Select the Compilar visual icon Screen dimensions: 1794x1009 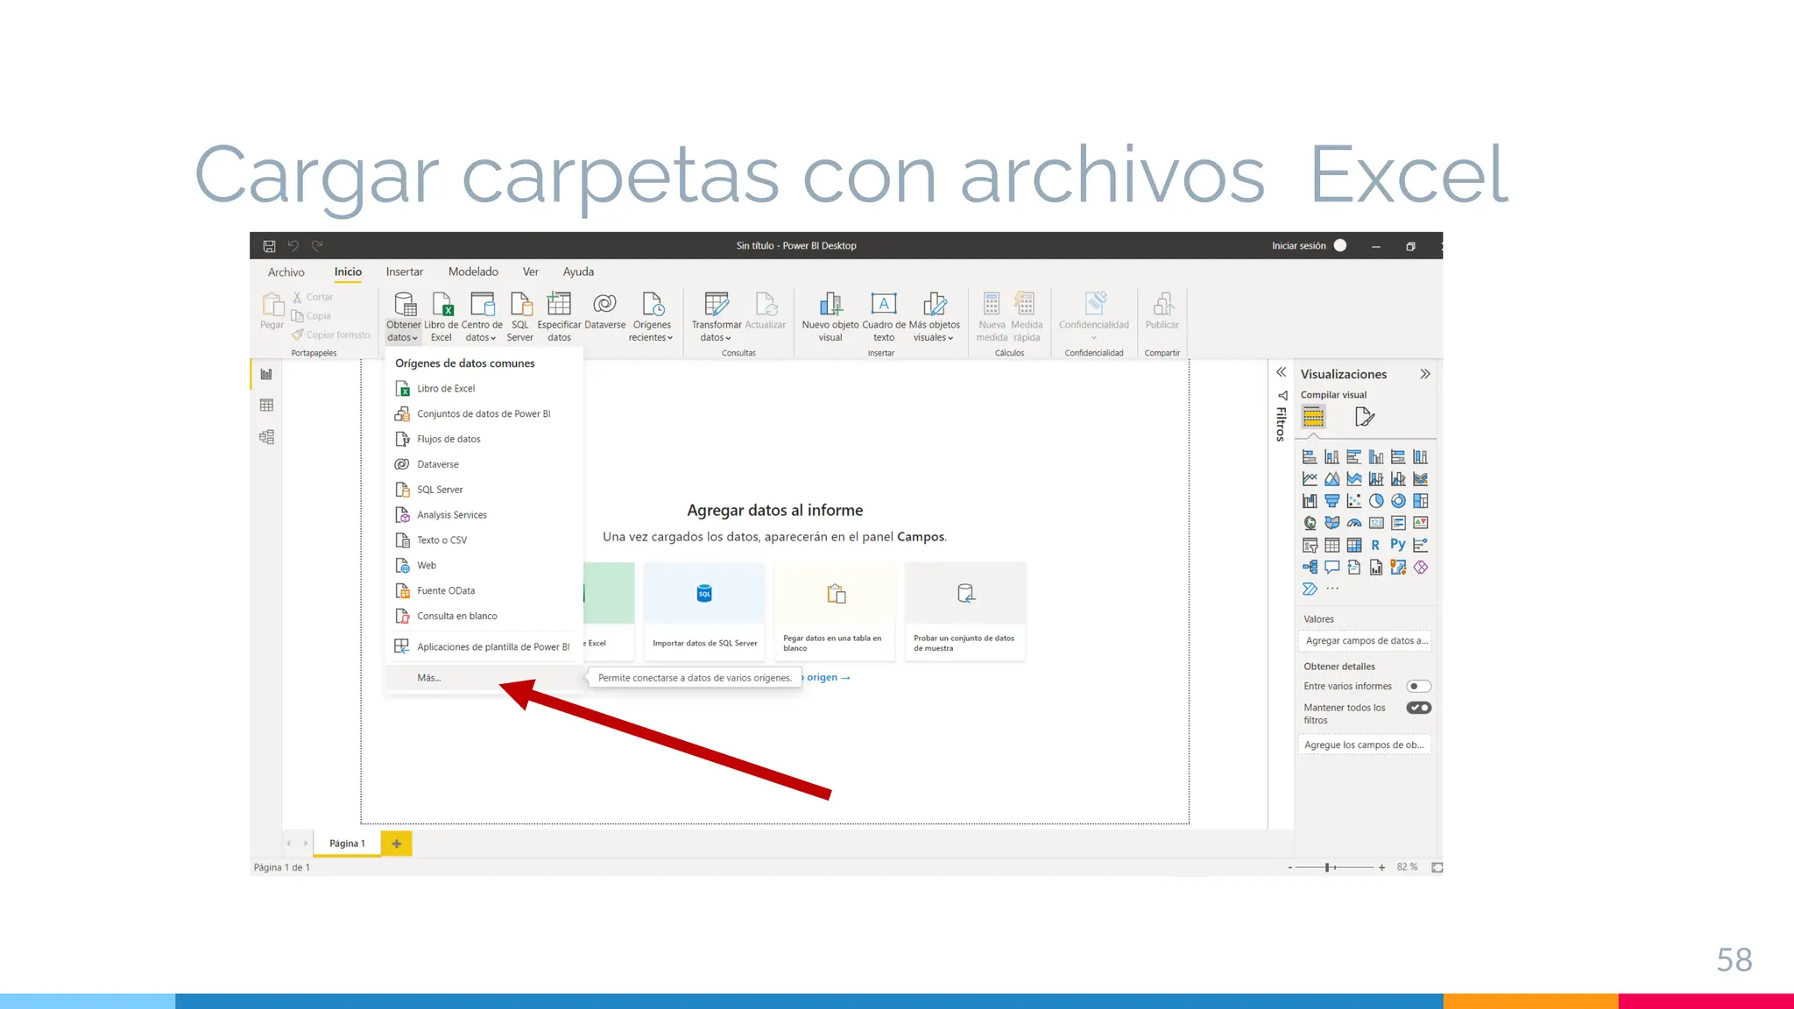coord(1313,417)
